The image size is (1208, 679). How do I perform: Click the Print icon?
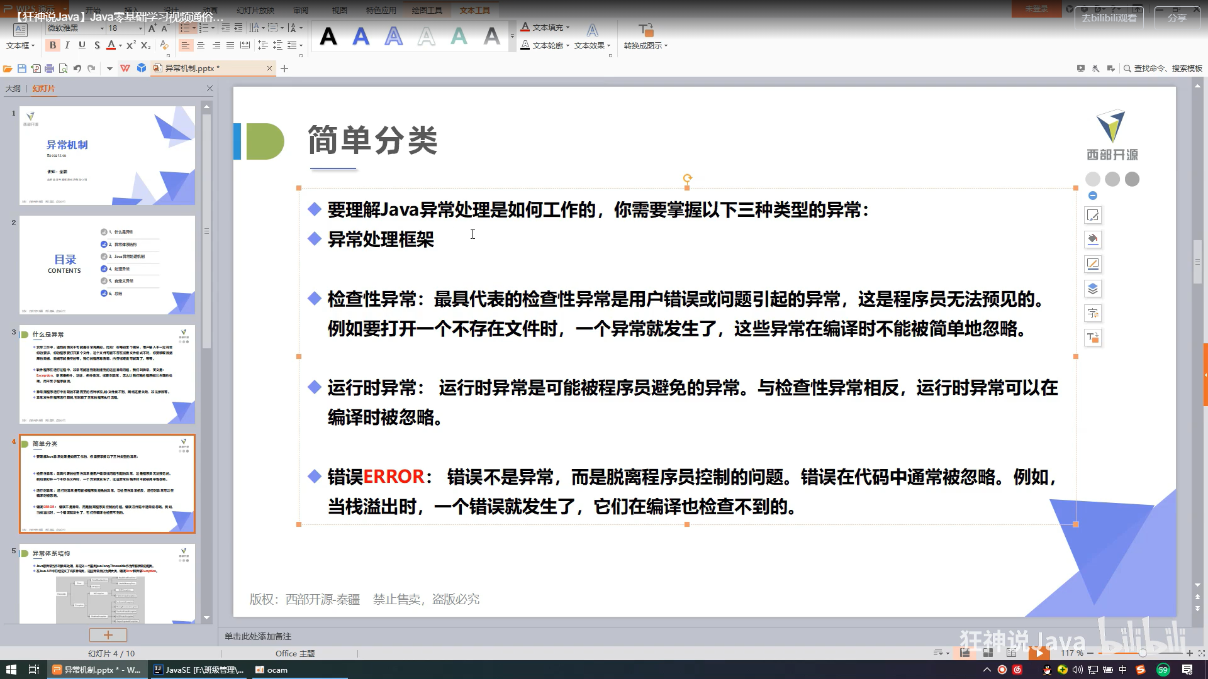pyautogui.click(x=49, y=69)
